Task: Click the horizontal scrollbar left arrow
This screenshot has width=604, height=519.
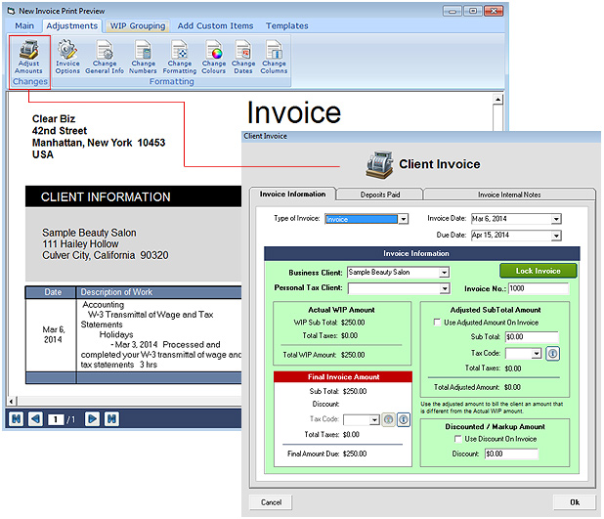Action: pyautogui.click(x=11, y=401)
